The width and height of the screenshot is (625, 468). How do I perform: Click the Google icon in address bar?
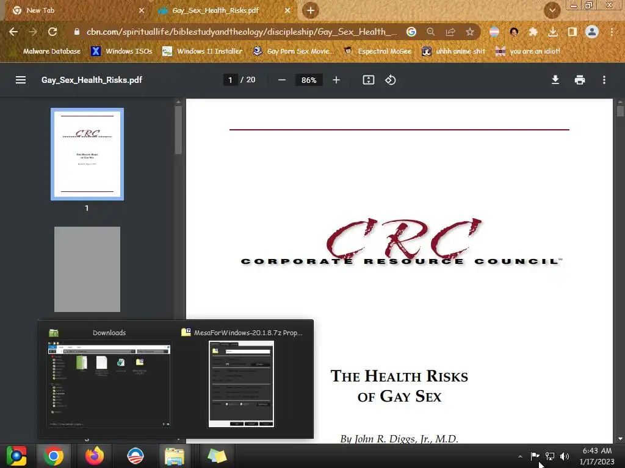pyautogui.click(x=411, y=32)
